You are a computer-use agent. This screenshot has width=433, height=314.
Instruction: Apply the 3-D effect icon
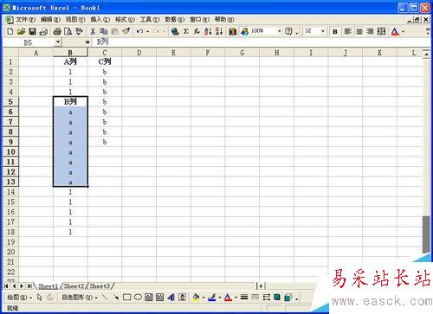click(288, 297)
